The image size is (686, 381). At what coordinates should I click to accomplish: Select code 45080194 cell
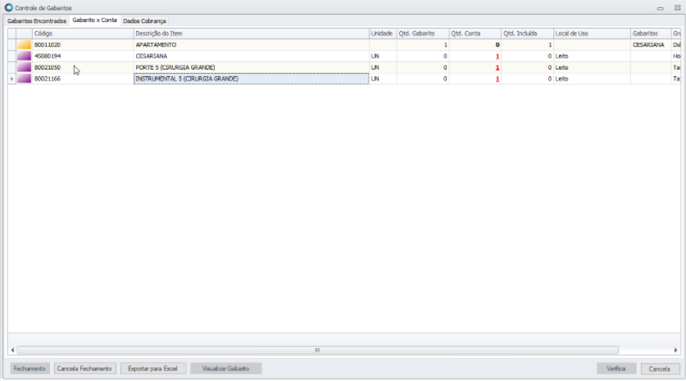click(83, 56)
